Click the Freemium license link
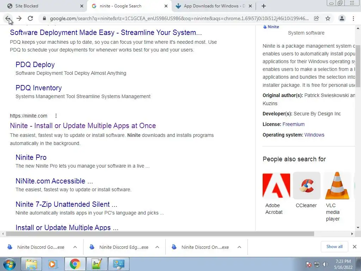 (294, 124)
